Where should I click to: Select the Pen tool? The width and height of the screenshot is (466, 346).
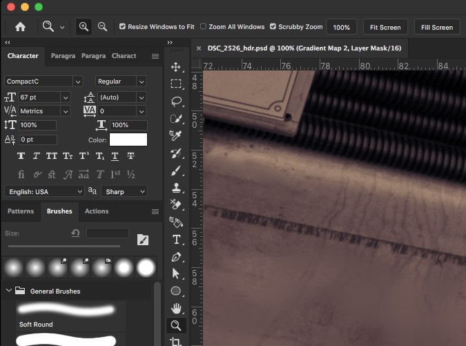(x=176, y=256)
